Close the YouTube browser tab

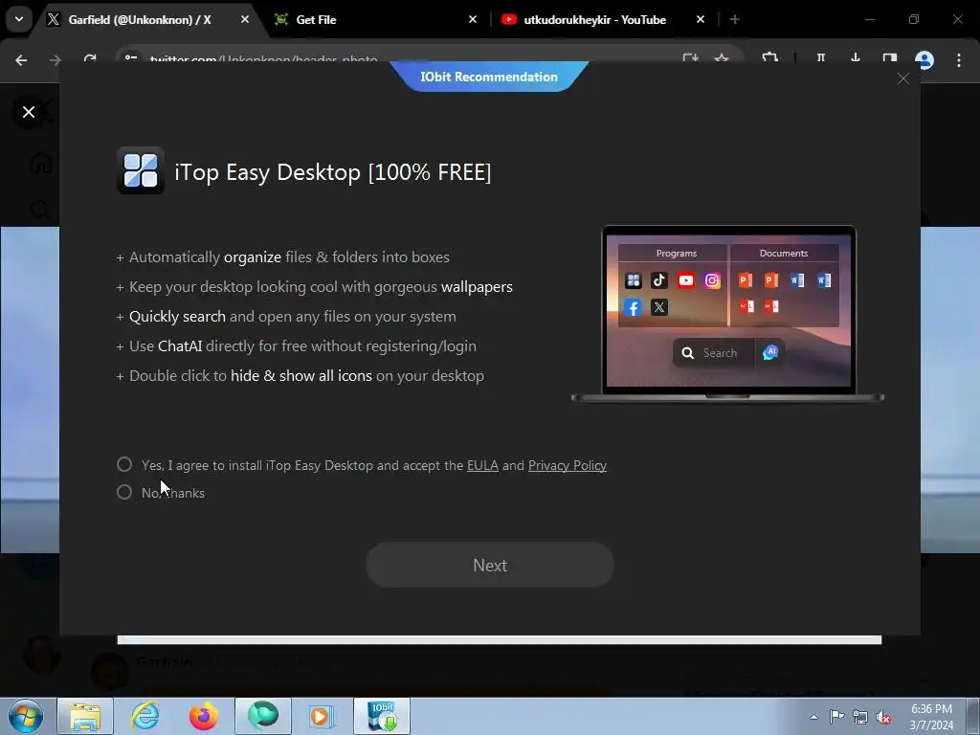700,19
